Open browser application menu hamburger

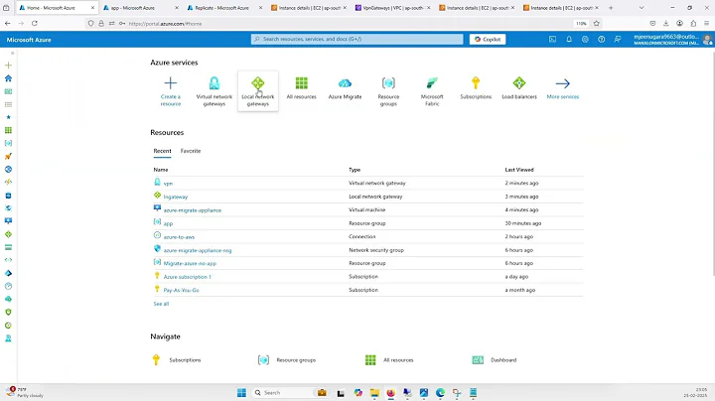707,23
